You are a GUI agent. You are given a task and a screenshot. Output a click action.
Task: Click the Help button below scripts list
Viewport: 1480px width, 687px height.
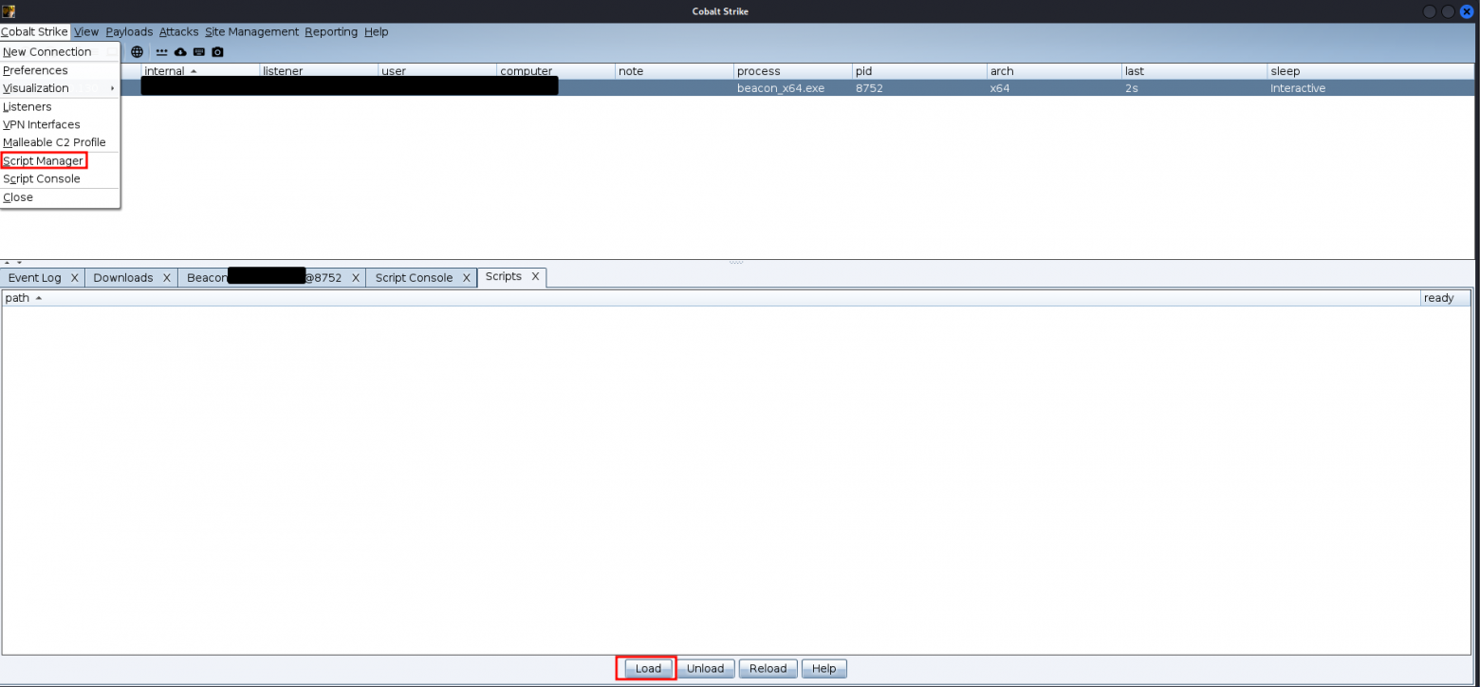(x=824, y=668)
